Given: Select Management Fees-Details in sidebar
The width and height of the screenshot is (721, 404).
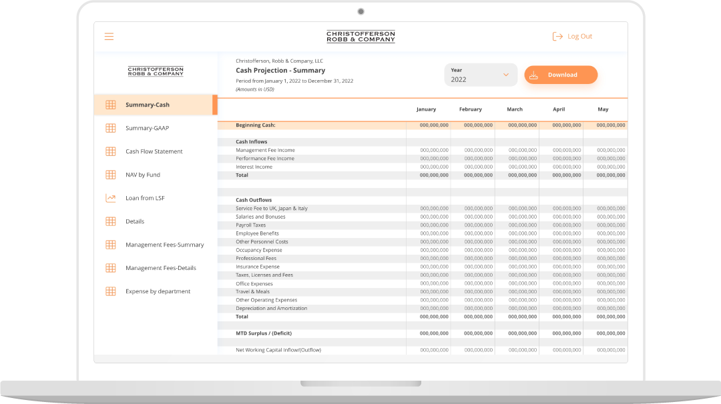Looking at the screenshot, I should (x=161, y=268).
